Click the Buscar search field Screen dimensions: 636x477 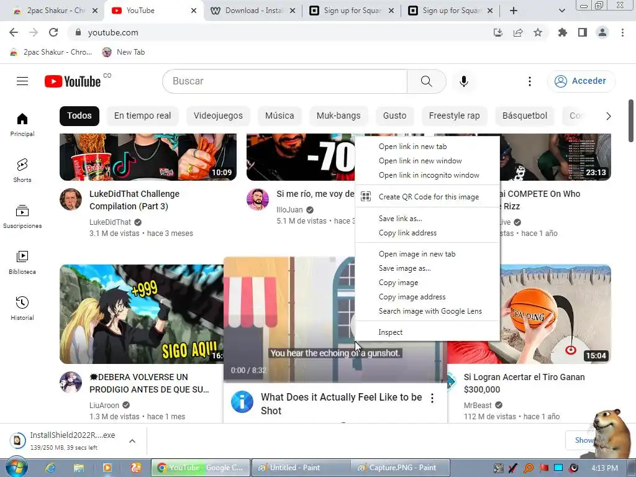284,81
